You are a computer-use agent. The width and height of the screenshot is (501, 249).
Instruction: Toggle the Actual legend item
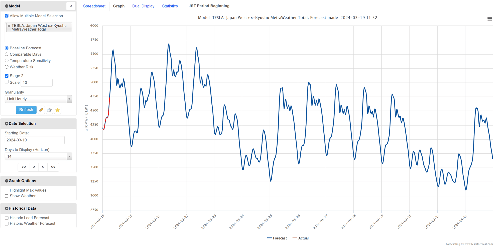pos(301,238)
